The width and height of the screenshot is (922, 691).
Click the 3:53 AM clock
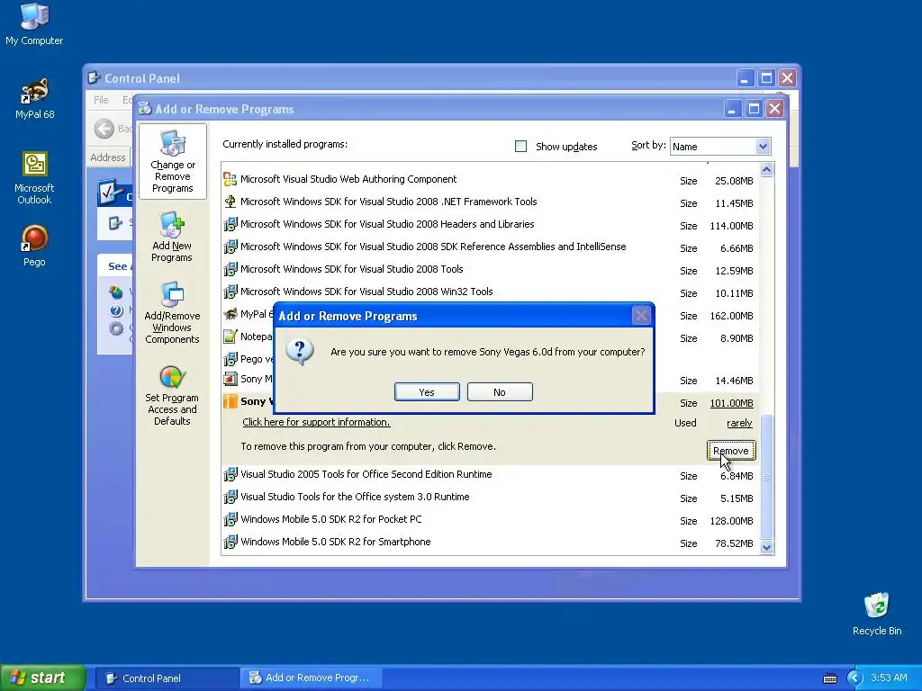point(889,678)
